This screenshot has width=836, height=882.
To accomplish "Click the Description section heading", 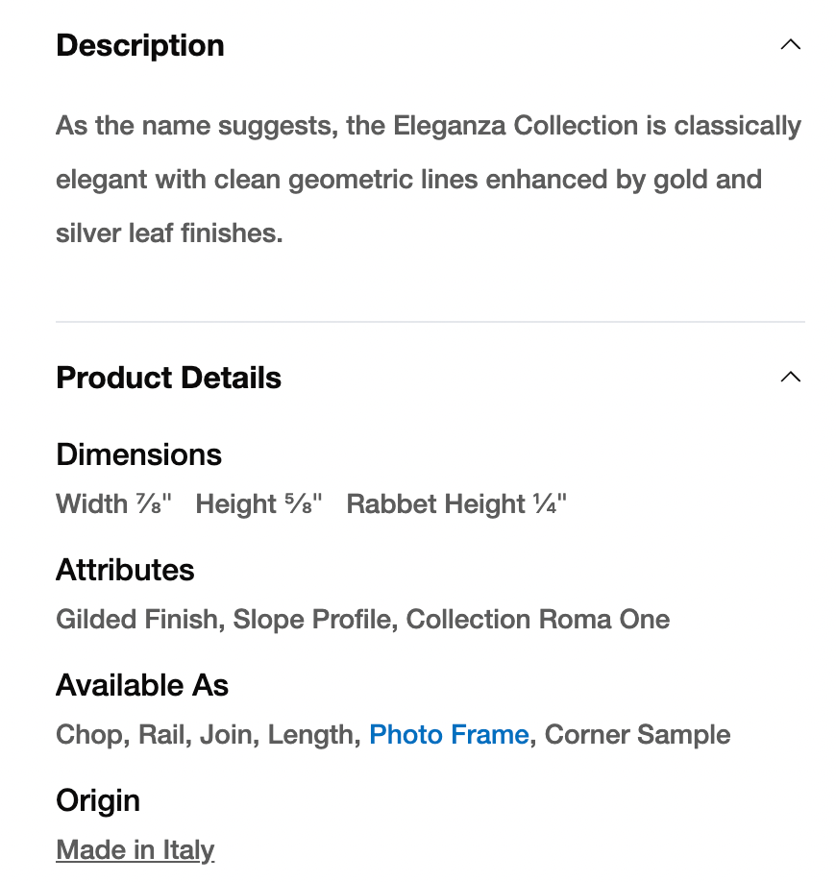I will [140, 45].
